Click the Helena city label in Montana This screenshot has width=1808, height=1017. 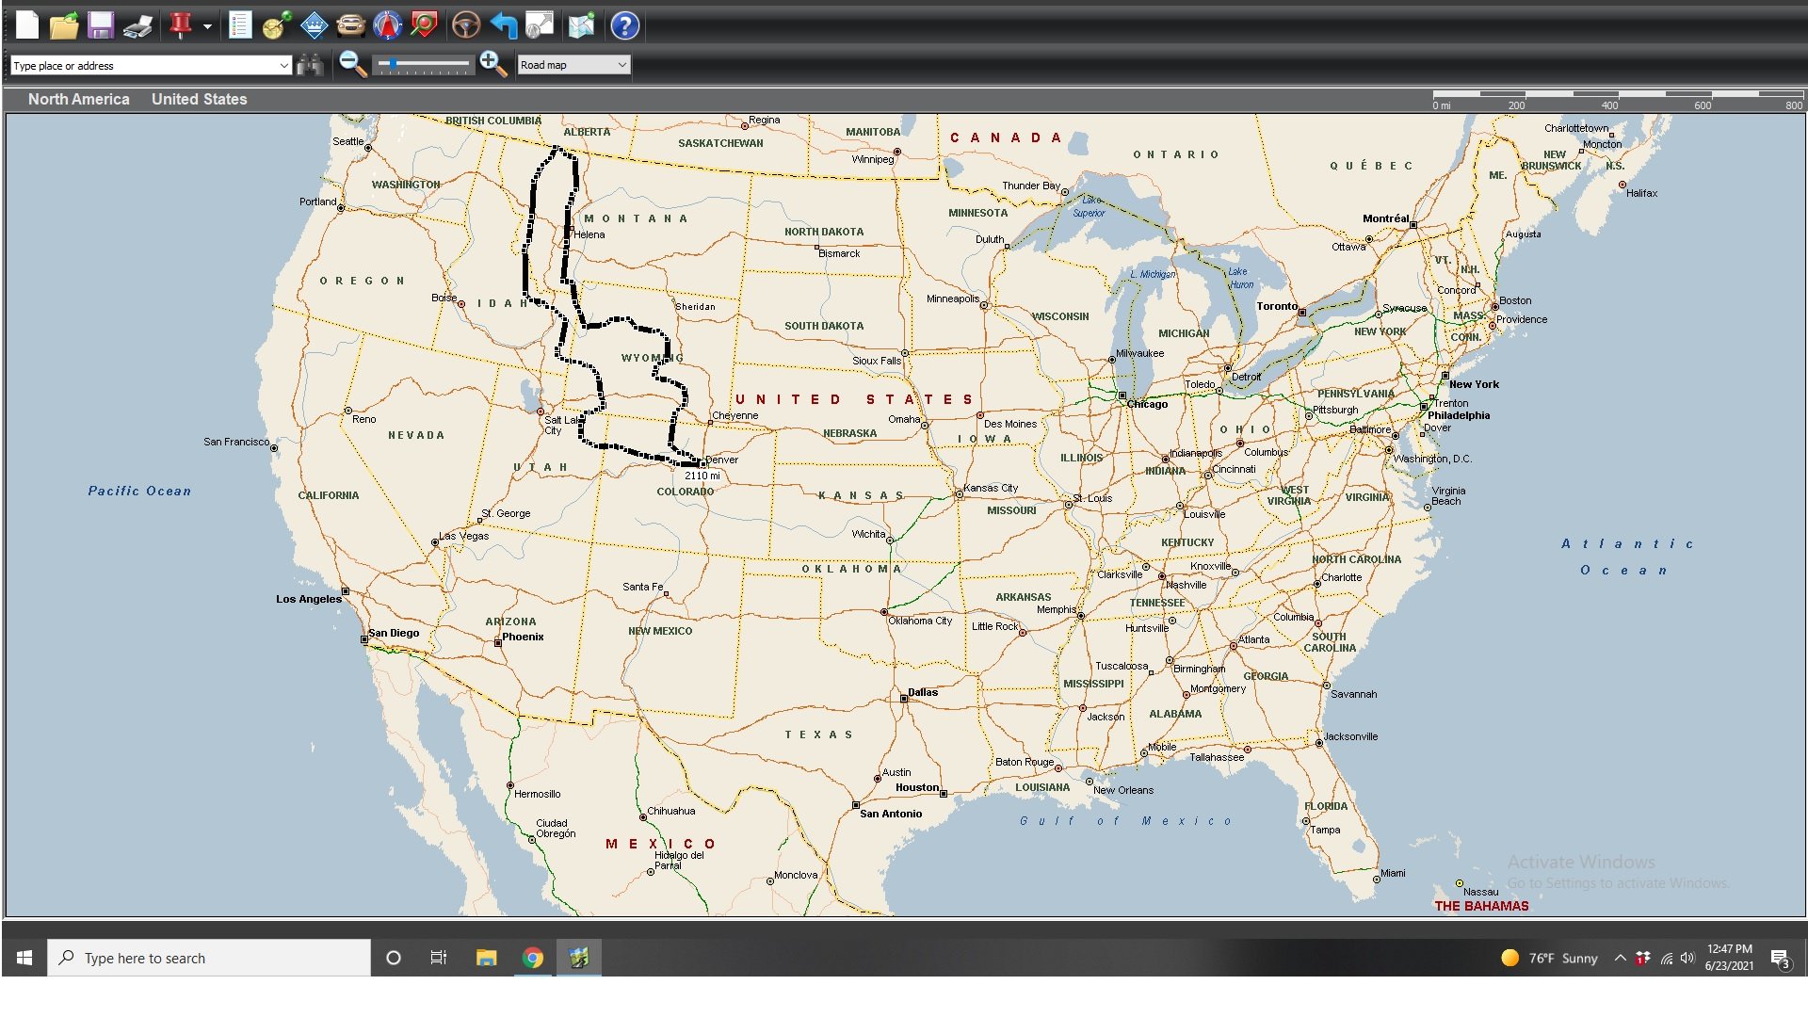coord(589,234)
